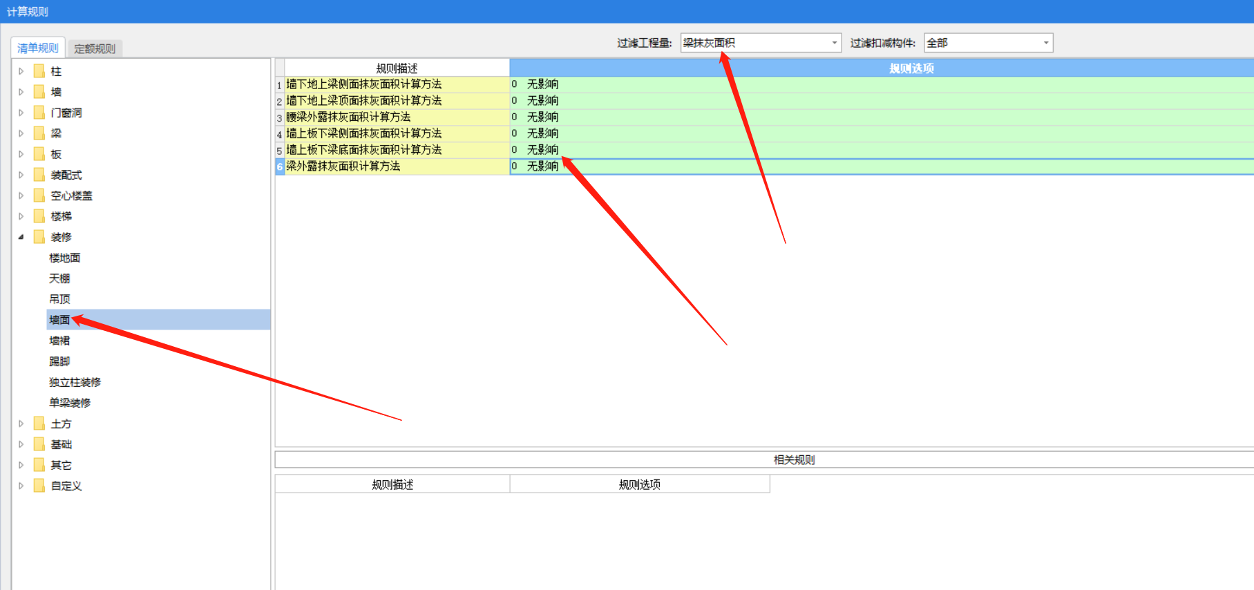The image size is (1254, 590).
Task: Expand the 装配式 tree node
Action: 21,175
